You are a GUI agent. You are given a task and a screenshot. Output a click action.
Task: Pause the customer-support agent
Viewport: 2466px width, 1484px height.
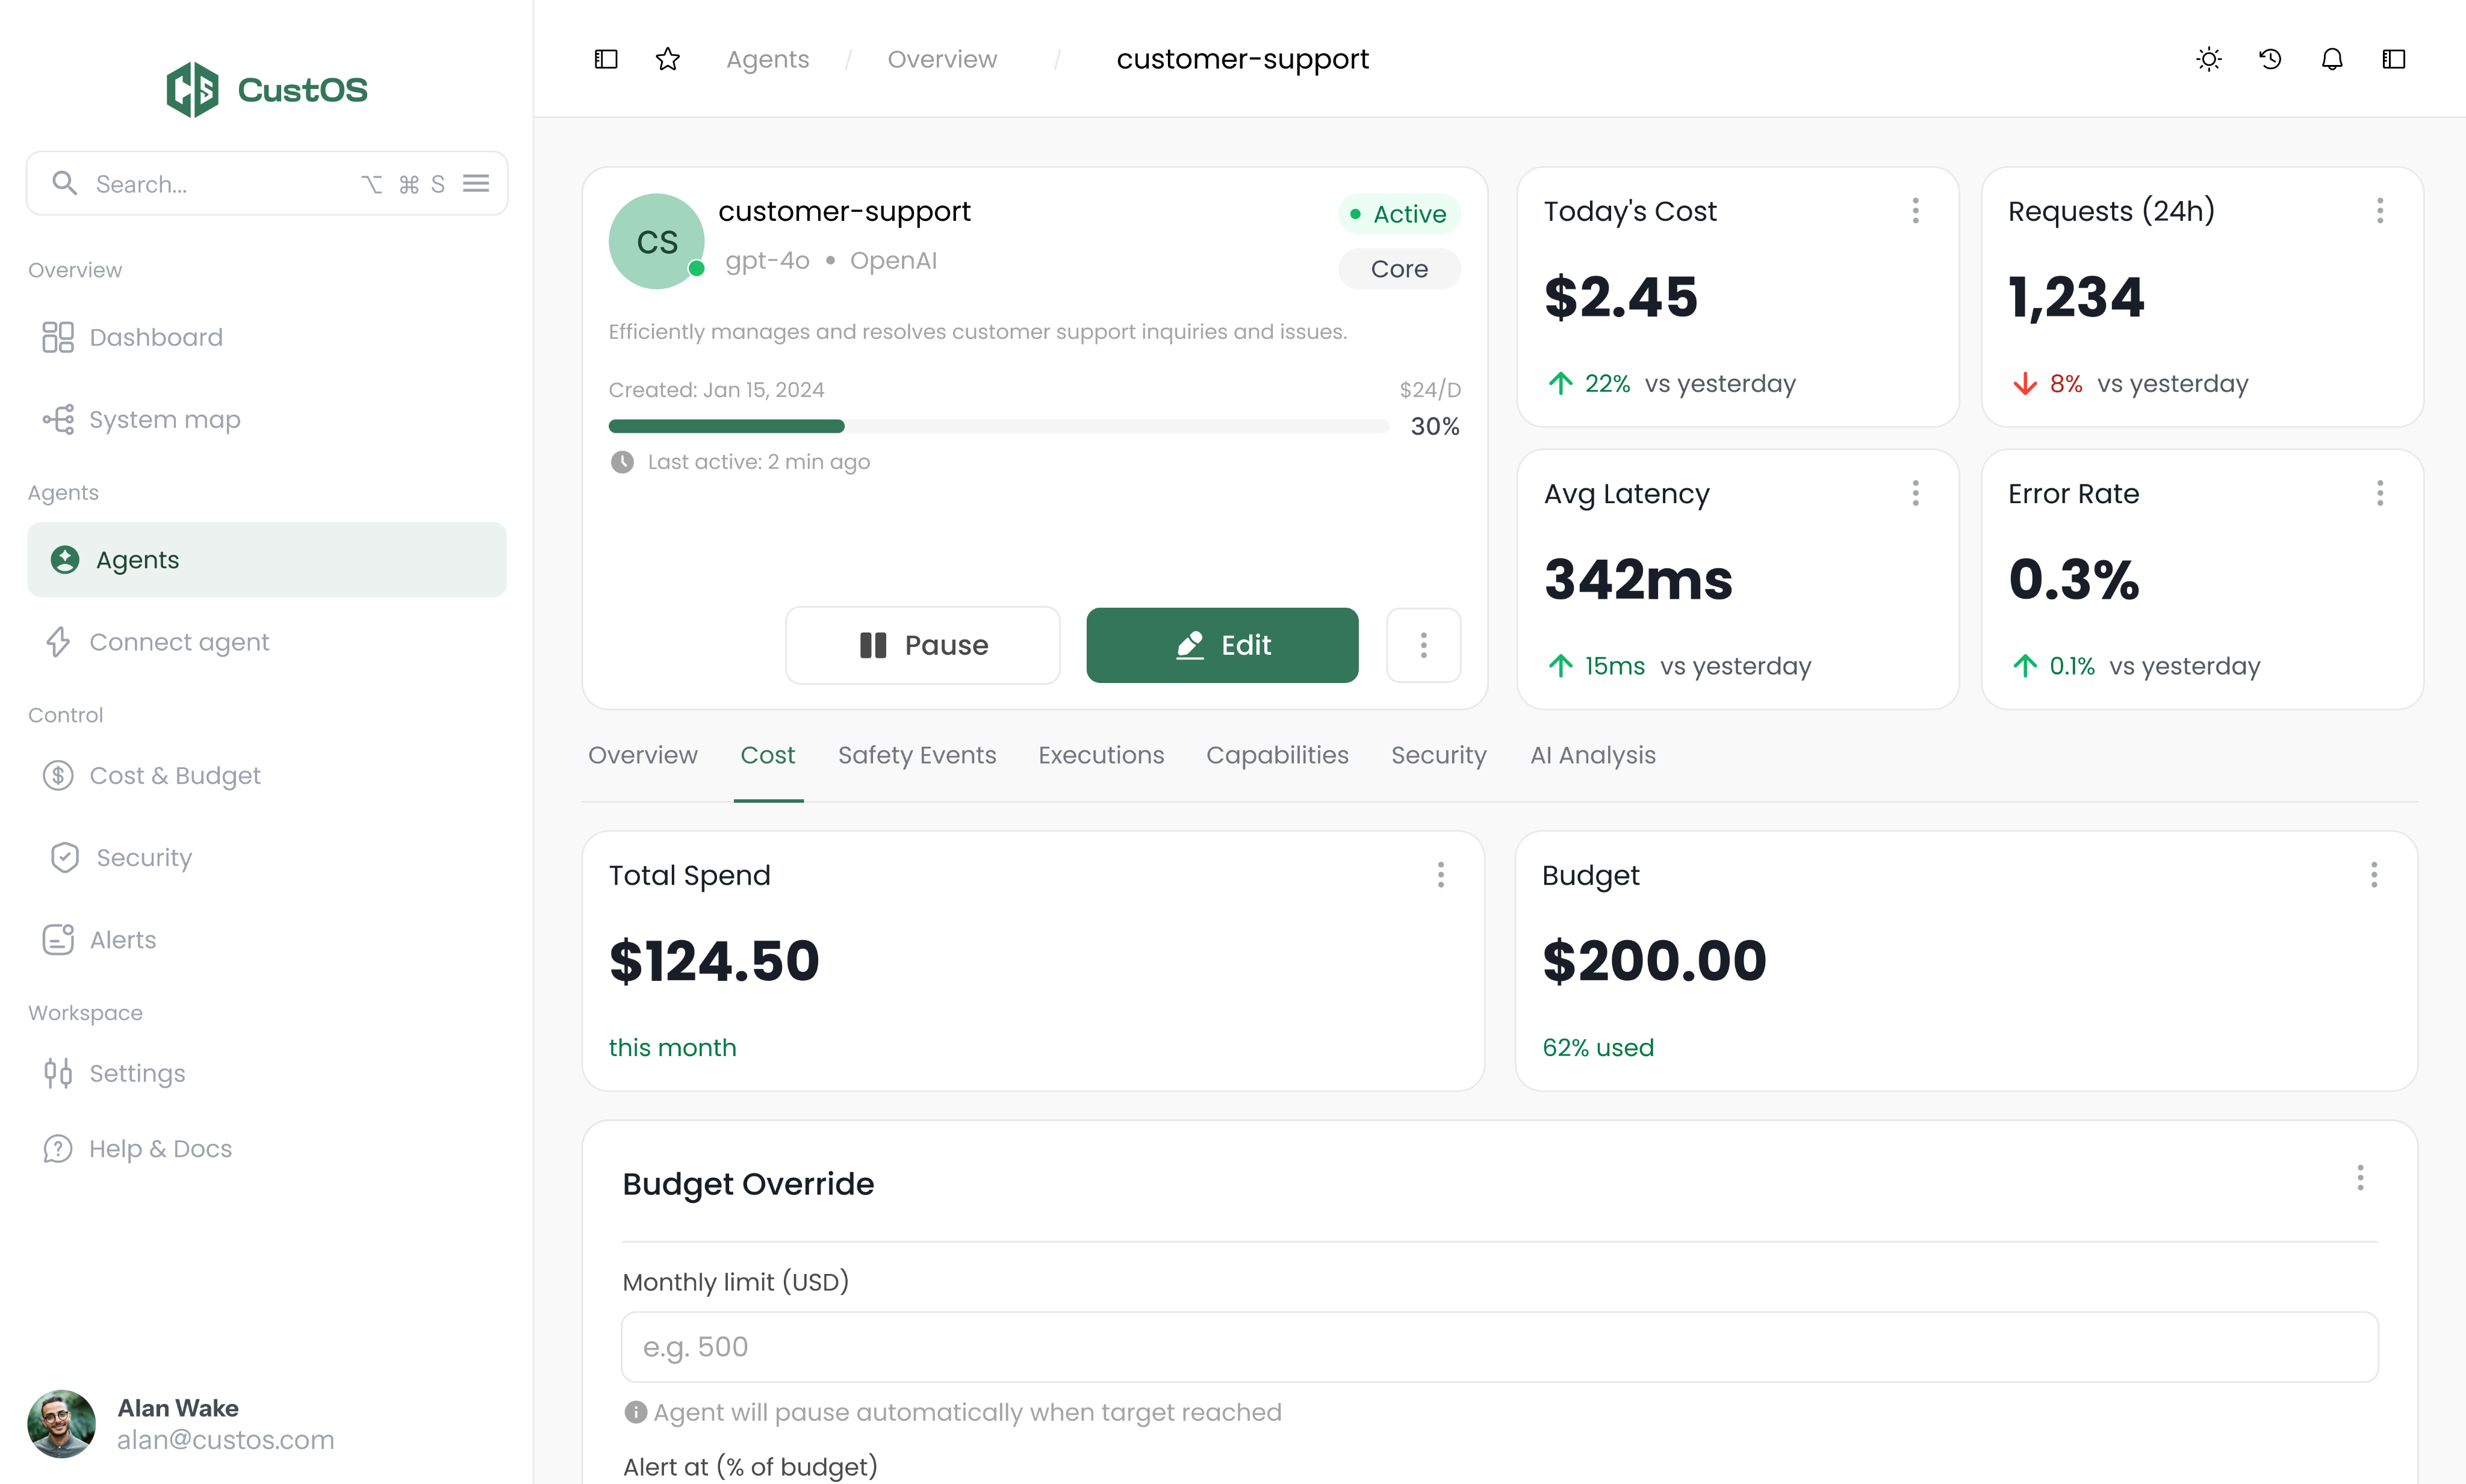coord(922,645)
